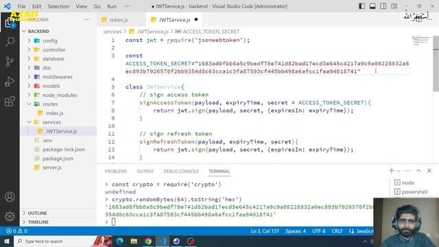
Task: Open Google Chrome from the taskbar
Action: pyautogui.click(x=148, y=241)
